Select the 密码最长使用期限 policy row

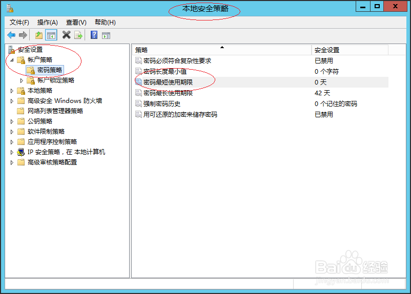tap(261, 93)
